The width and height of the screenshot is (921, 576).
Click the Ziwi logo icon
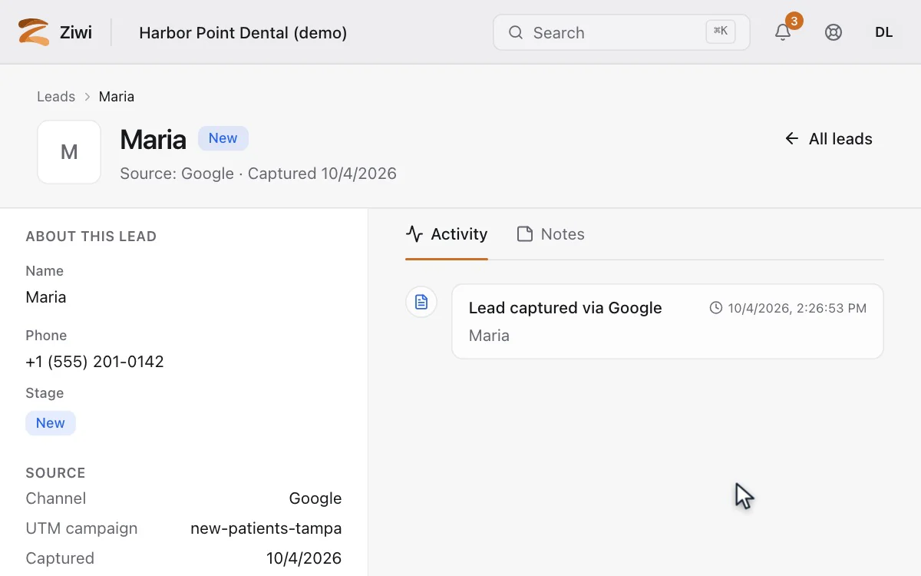pyautogui.click(x=34, y=32)
